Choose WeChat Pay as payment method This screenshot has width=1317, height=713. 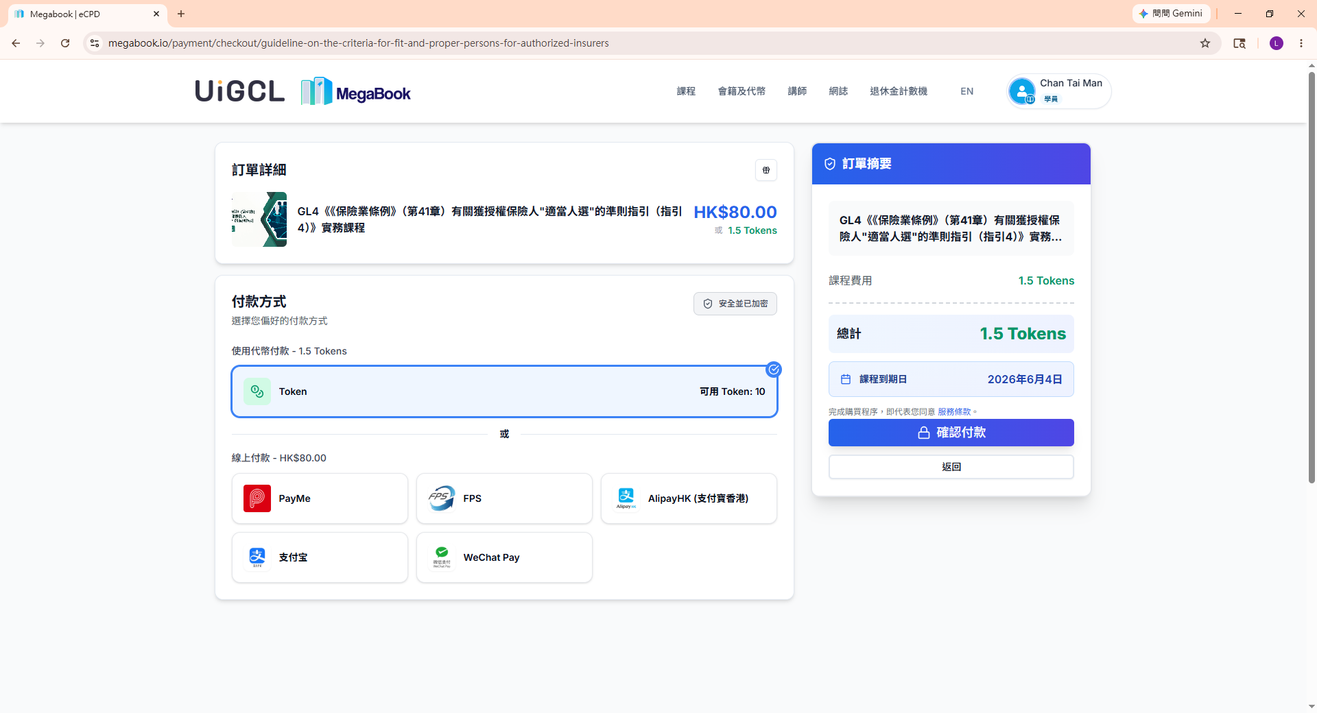(504, 557)
